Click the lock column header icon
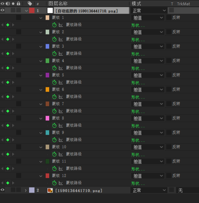The height and width of the screenshot is (203, 199). [x=19, y=4]
